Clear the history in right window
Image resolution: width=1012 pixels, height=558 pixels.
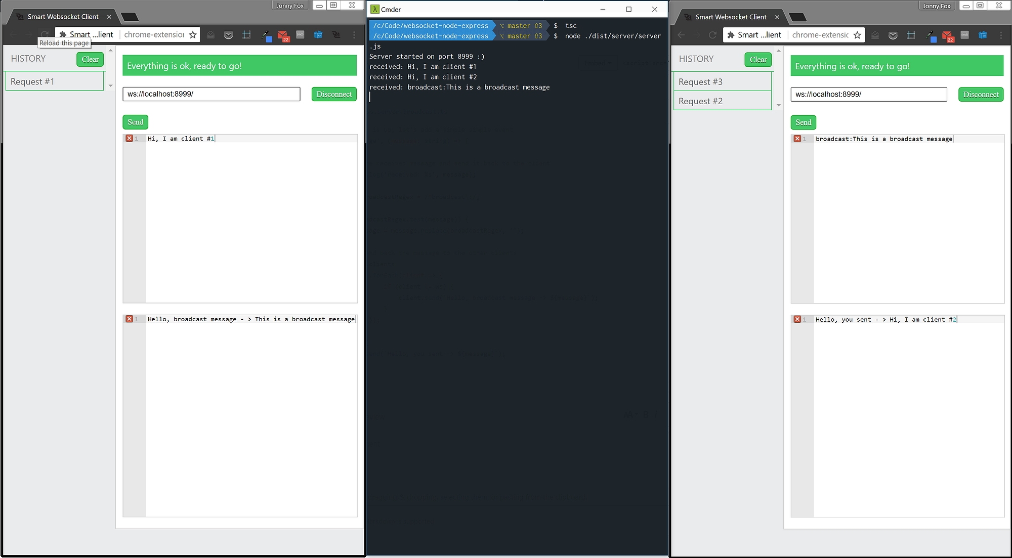pyautogui.click(x=757, y=60)
